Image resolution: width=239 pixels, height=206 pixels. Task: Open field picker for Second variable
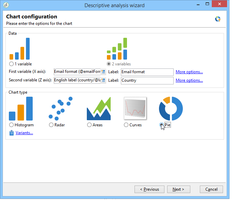pyautogui.click(x=103, y=80)
